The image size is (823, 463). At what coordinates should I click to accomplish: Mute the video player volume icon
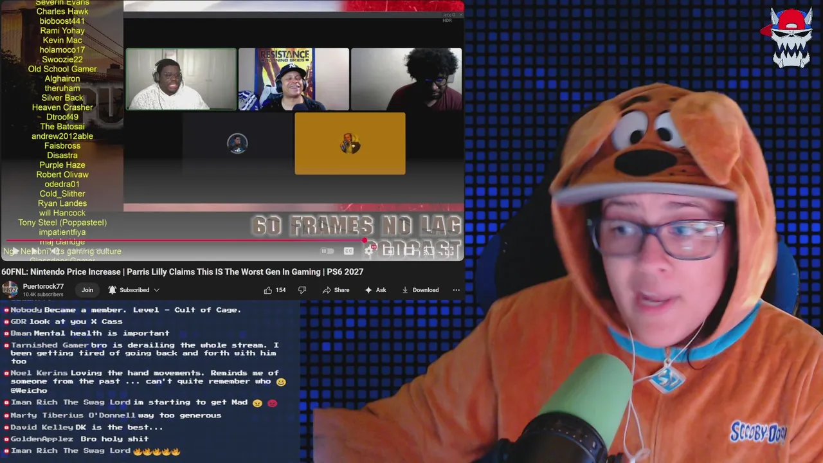[55, 251]
